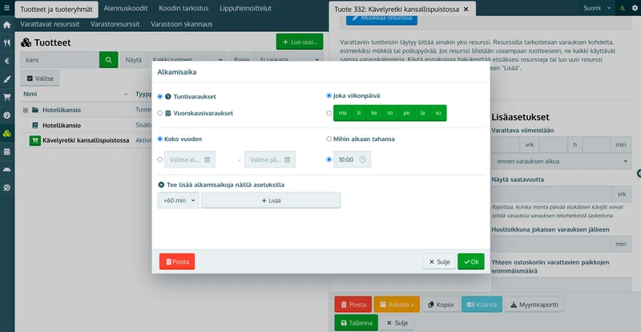
Task: Select Joka viikonpäivä radio option
Action: (329, 95)
